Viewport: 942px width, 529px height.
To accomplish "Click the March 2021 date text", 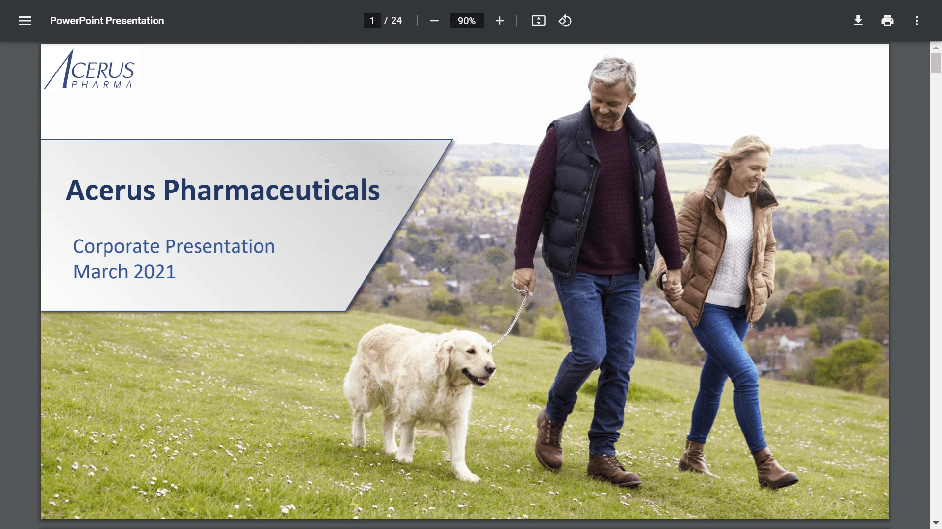I will [x=124, y=272].
